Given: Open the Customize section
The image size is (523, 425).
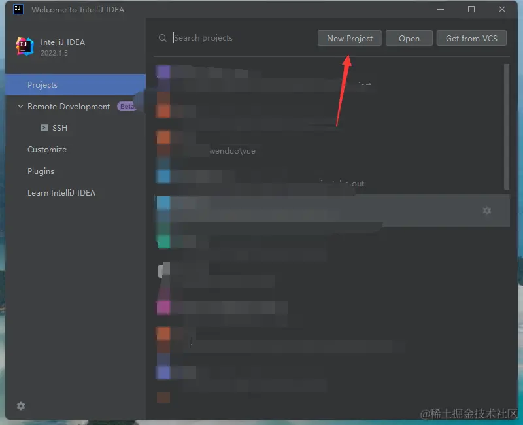Looking at the screenshot, I should pyautogui.click(x=47, y=150).
